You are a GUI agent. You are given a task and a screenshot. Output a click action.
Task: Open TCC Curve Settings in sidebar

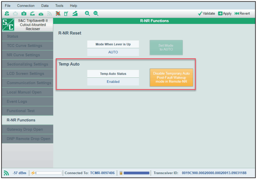click(27, 46)
